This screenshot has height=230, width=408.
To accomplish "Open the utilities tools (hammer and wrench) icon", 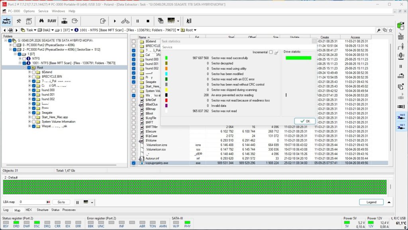I will [19, 21].
